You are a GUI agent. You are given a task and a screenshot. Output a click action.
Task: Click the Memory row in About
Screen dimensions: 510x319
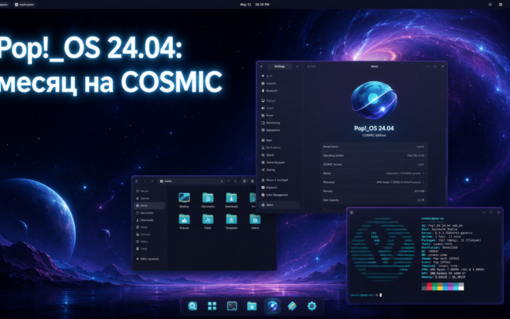click(374, 191)
